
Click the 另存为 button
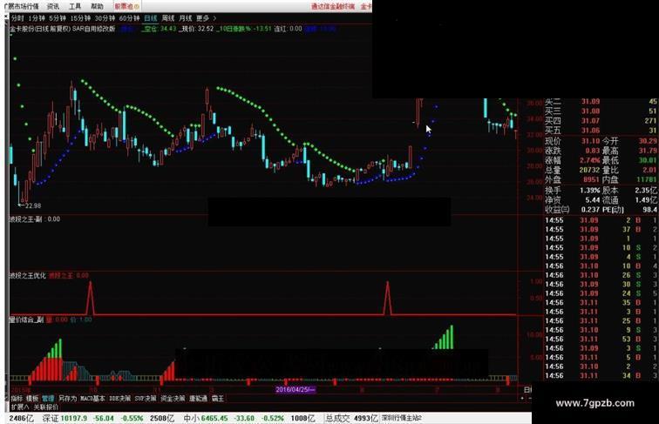pyautogui.click(x=67, y=399)
